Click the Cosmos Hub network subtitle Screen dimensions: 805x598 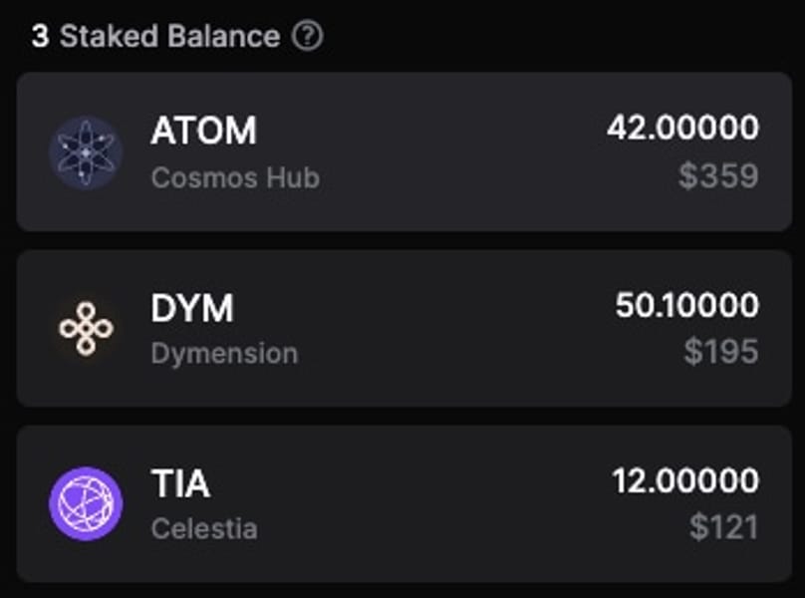pyautogui.click(x=235, y=178)
